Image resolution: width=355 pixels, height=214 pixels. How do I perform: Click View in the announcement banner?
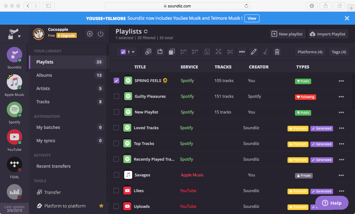[x=252, y=18]
